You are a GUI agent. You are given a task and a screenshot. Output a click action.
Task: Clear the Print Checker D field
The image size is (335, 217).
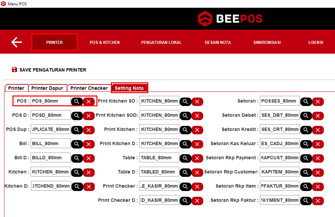[x=197, y=200]
